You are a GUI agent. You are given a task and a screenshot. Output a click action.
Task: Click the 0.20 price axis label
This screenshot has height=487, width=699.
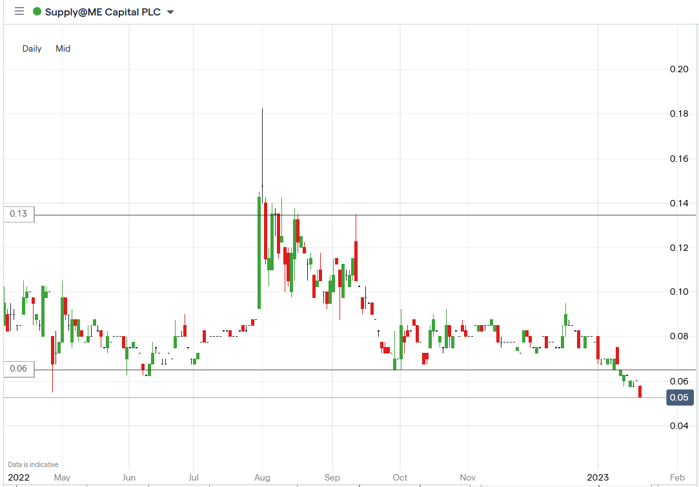tap(679, 69)
